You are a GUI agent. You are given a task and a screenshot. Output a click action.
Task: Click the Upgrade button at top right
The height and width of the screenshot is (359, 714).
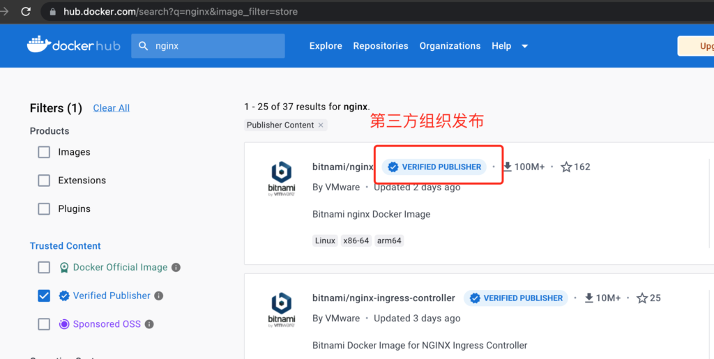point(696,46)
